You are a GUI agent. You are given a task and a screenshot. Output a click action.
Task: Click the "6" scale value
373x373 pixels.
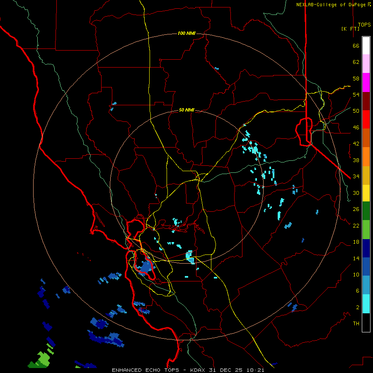[x=358, y=291]
